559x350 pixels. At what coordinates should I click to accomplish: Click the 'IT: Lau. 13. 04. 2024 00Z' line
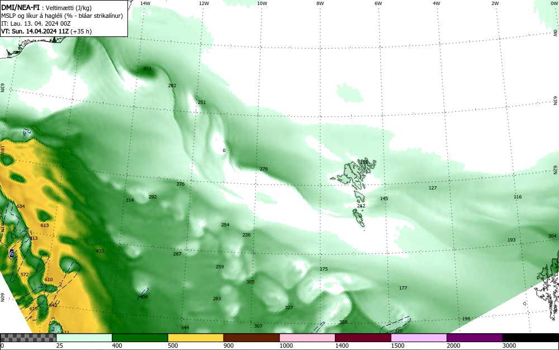[36, 23]
